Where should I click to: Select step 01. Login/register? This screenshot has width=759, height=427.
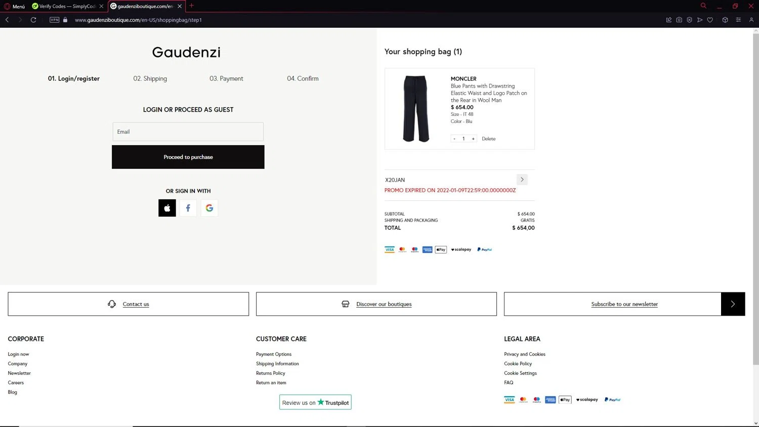tap(74, 78)
